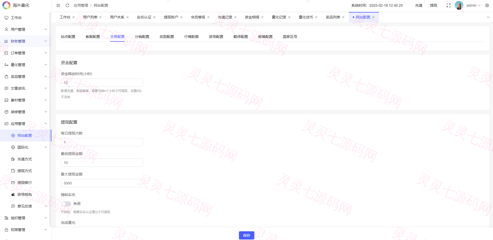This screenshot has height=240, width=493.
Task: Click the 每日提现次数 input field
Action: (102, 142)
